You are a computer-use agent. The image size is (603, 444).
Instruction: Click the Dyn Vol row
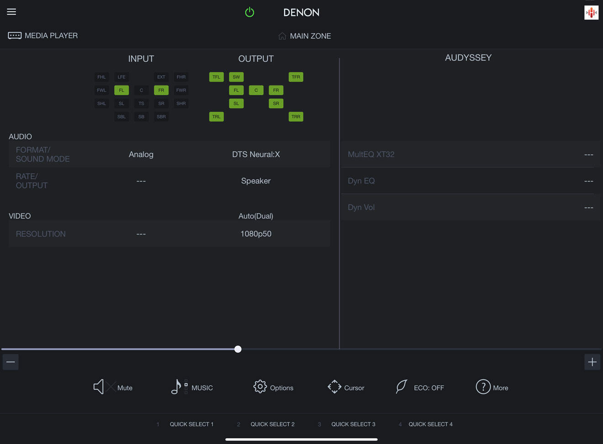coord(471,207)
